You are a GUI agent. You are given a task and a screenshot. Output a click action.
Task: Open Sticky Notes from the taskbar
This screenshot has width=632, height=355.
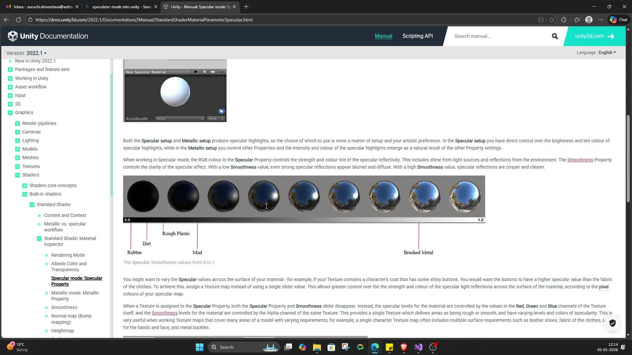[389, 347]
